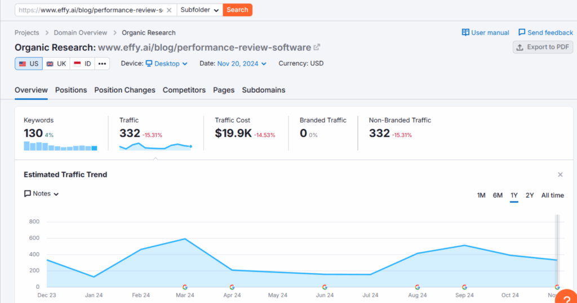The height and width of the screenshot is (303, 577).
Task: Click the Google update marker at Jun 24
Action: [x=325, y=287]
